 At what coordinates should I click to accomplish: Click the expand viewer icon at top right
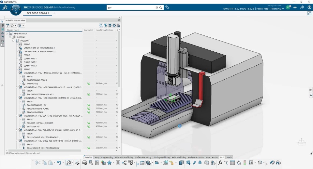click(x=309, y=13)
